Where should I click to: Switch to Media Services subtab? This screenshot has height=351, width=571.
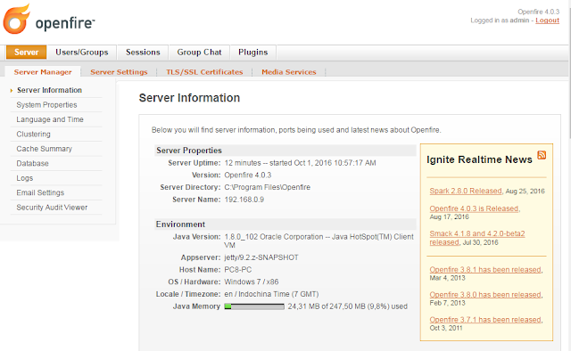click(x=289, y=72)
